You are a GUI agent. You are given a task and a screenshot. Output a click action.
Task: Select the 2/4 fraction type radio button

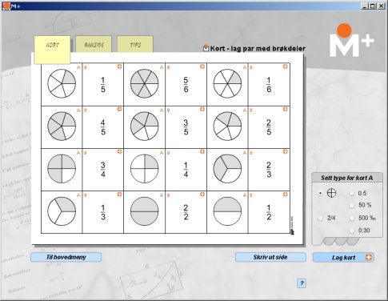pos(321,219)
